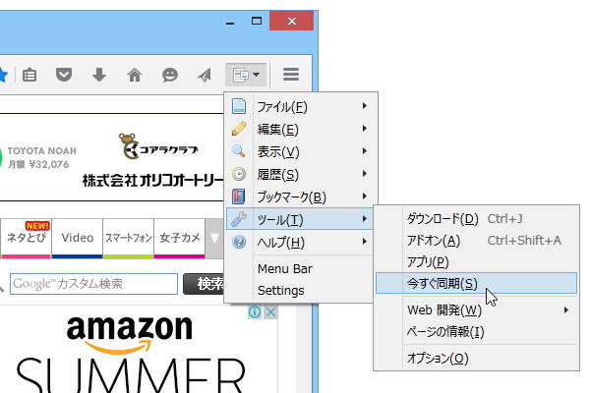The height and width of the screenshot is (393, 590).
Task: Click the ヘルプ question mark icon
Action: coord(239,242)
